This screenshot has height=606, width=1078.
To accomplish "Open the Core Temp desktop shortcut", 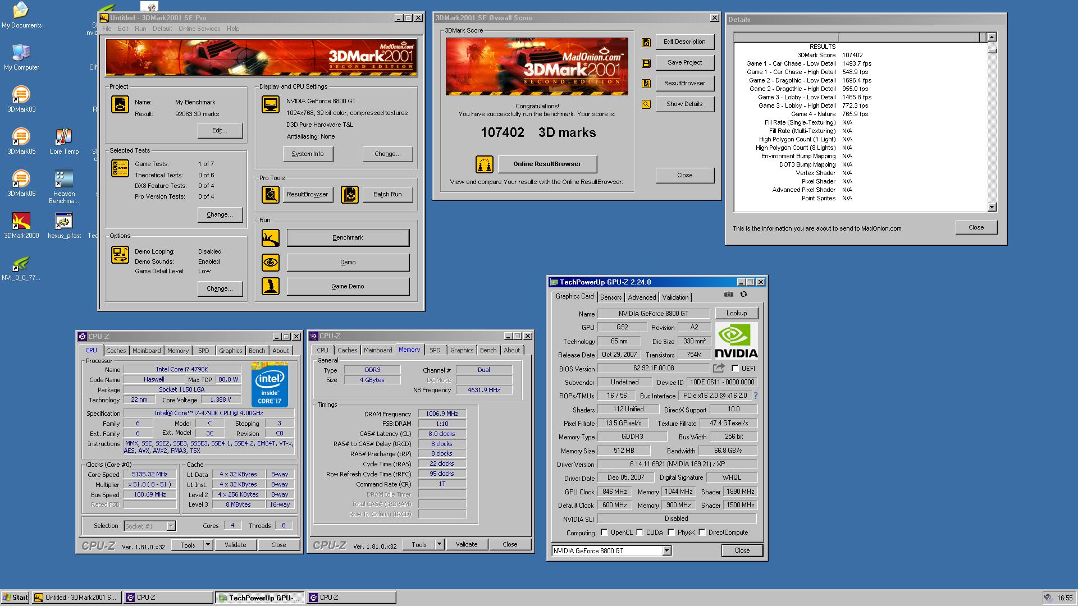I will [x=64, y=141].
